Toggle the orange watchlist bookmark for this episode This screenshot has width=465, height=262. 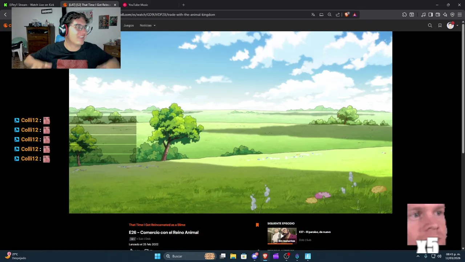tap(257, 225)
